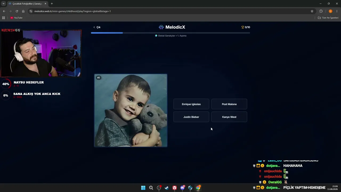Screen dimensions: 341x192
Task: Expand the tab search dropdown arrow
Action: 3,4
